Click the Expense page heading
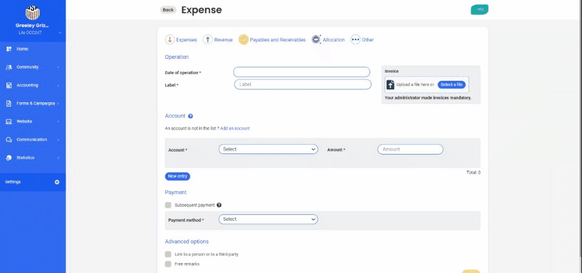The image size is (582, 273). click(201, 10)
